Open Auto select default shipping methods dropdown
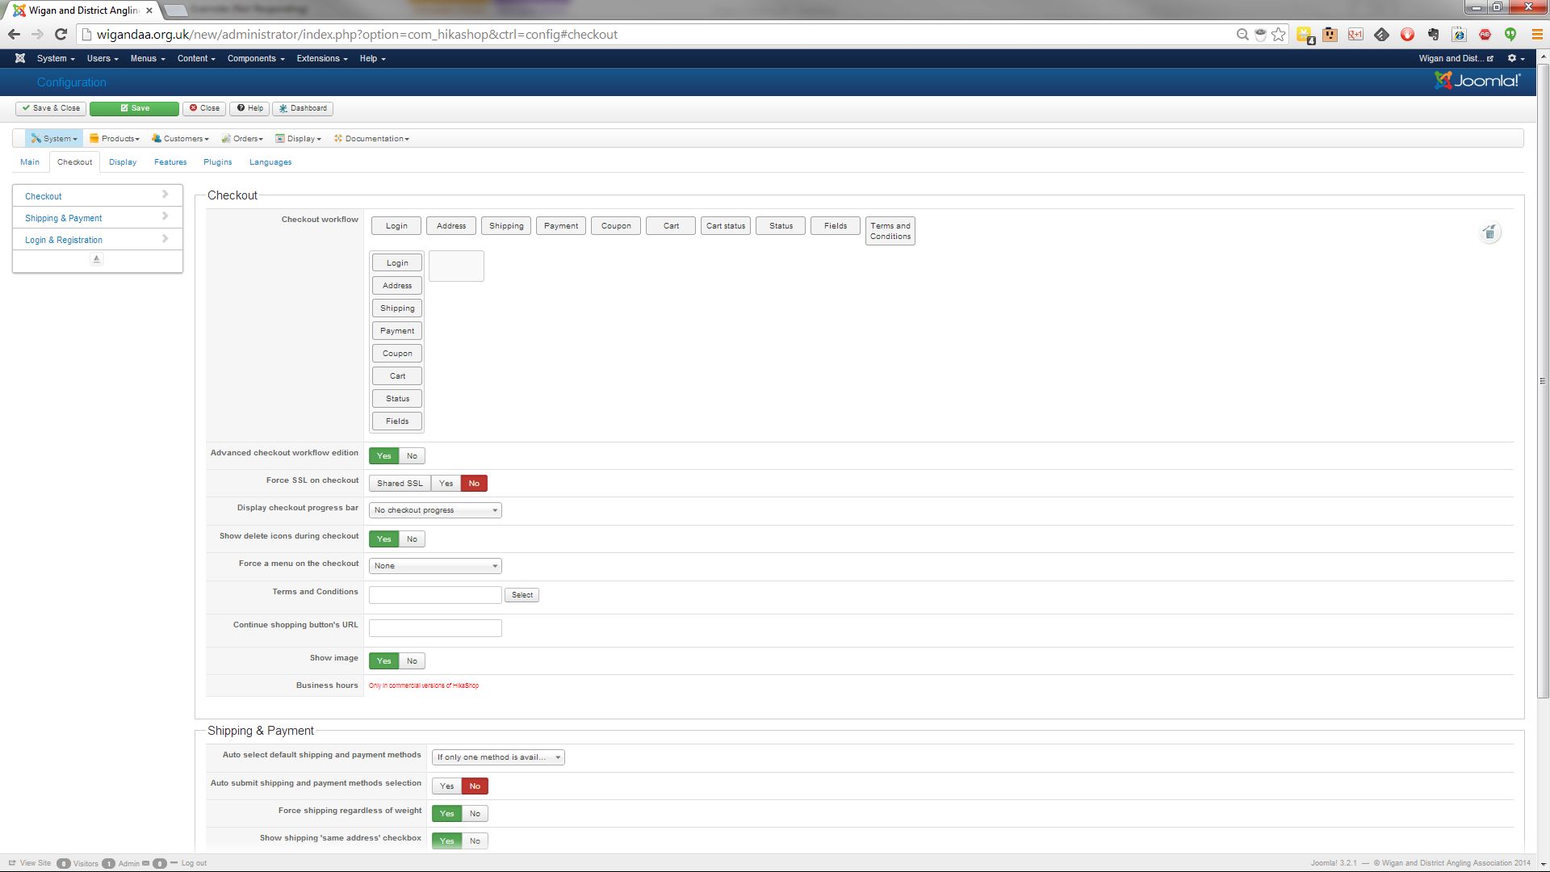This screenshot has width=1550, height=872. tap(498, 757)
